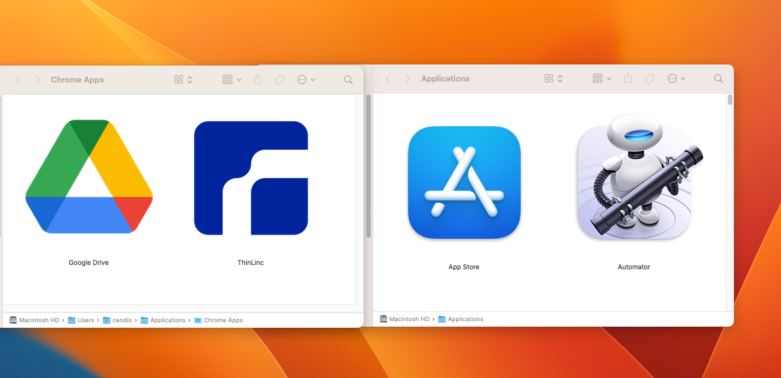The height and width of the screenshot is (378, 781).
Task: Click cendio in the path bar
Action: click(118, 320)
